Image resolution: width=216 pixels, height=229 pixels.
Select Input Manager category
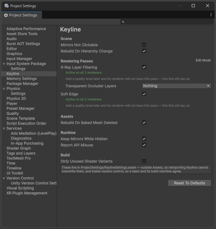click(19, 58)
